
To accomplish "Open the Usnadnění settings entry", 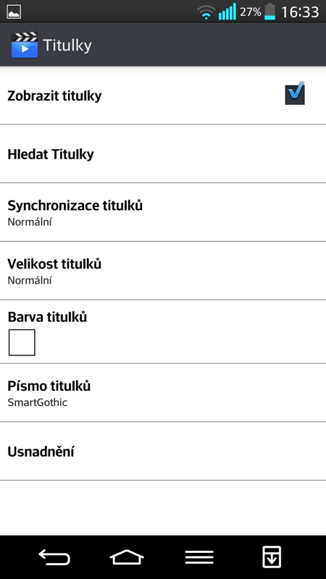I will (163, 451).
